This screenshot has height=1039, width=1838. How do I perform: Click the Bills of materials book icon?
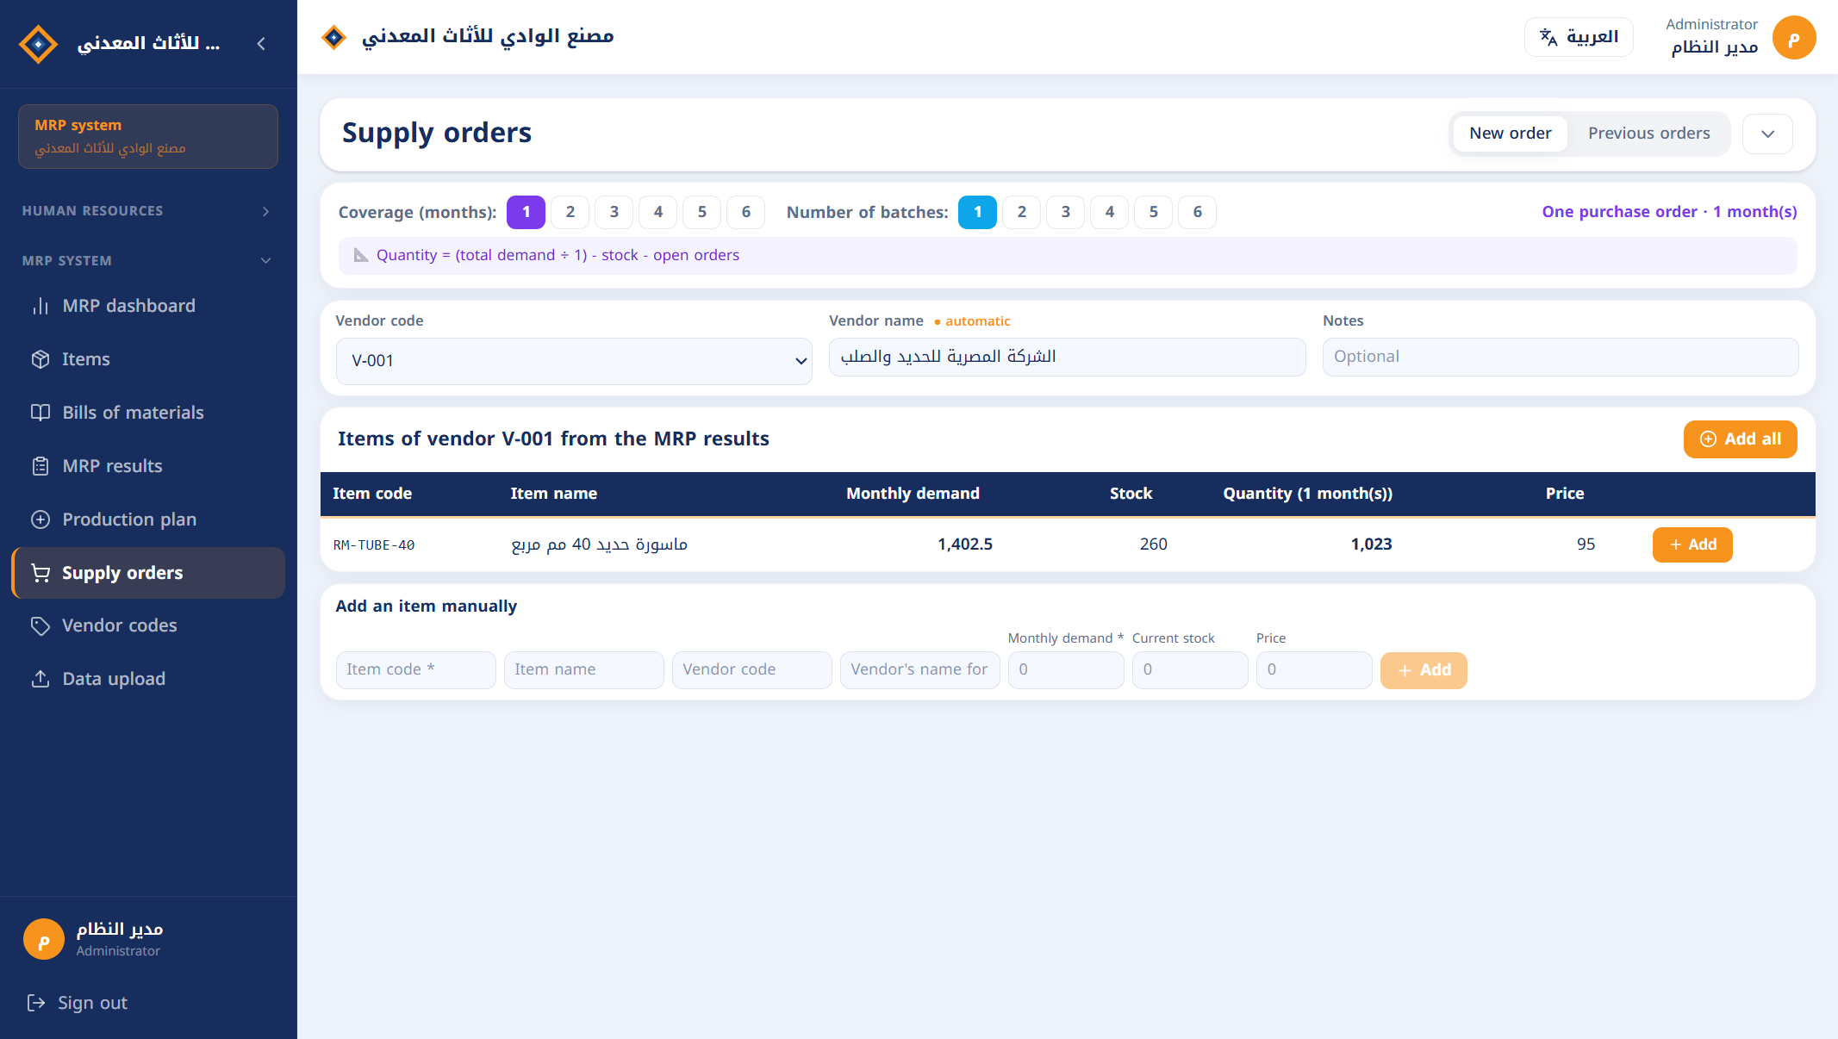click(40, 413)
